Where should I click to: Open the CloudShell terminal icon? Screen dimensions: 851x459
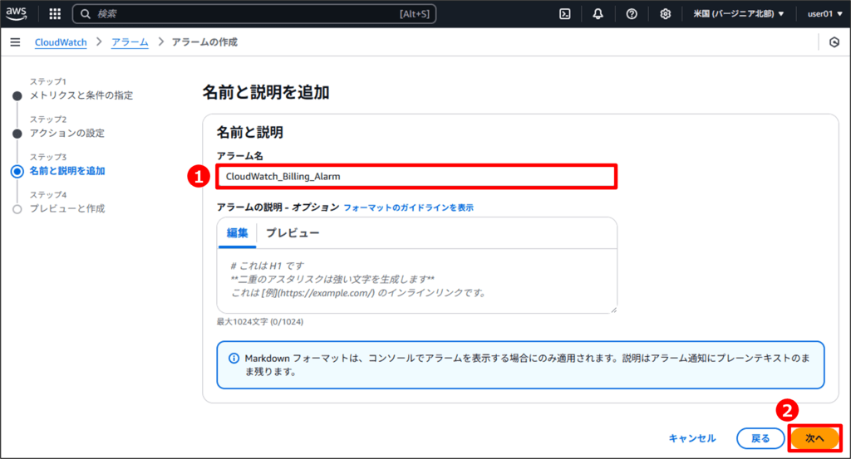(565, 14)
